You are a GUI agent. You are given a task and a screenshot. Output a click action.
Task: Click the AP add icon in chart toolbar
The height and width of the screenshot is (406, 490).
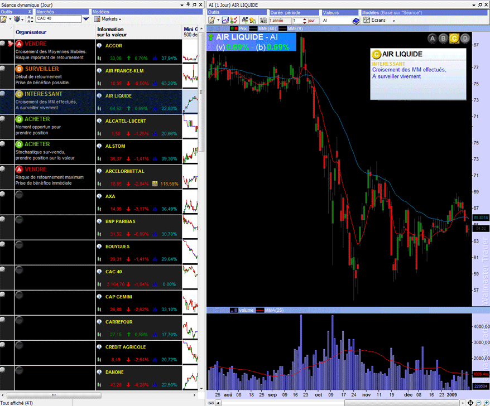(x=245, y=20)
